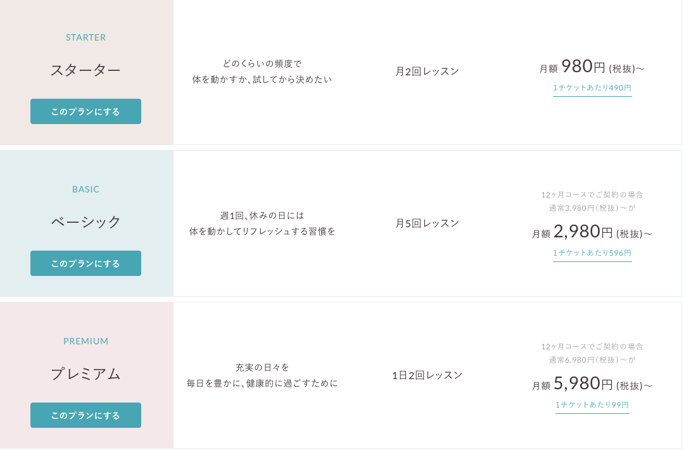This screenshot has width=684, height=450.
Task: Click the 月5回レッスン text
Action: [427, 223]
